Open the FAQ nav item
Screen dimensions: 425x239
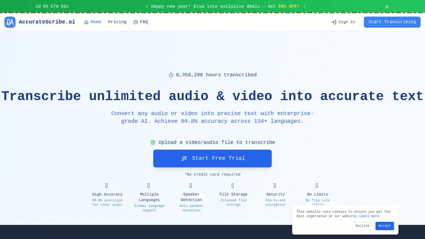click(141, 22)
